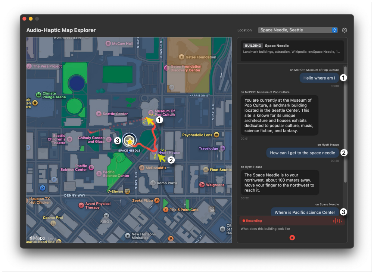Click the Climate Pledge Arena pin
374x274 pixels.
38,95
